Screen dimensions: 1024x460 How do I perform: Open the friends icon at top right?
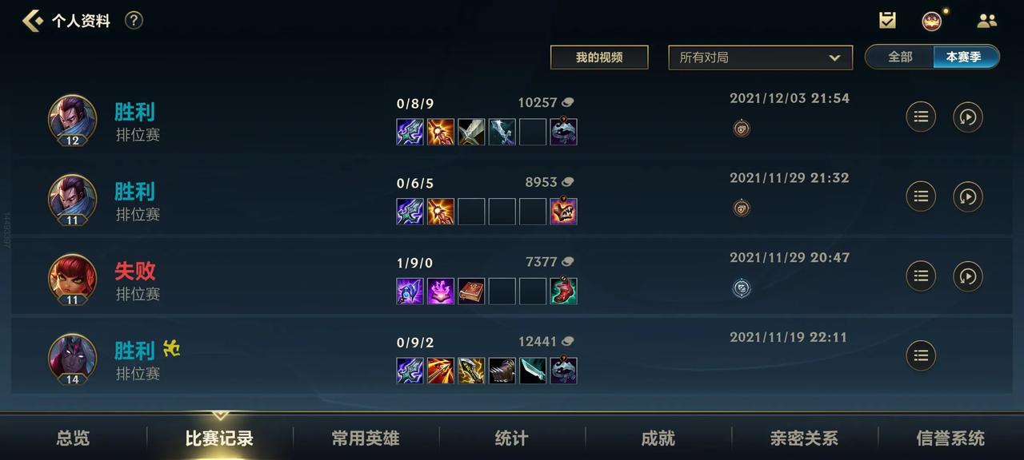pyautogui.click(x=987, y=22)
